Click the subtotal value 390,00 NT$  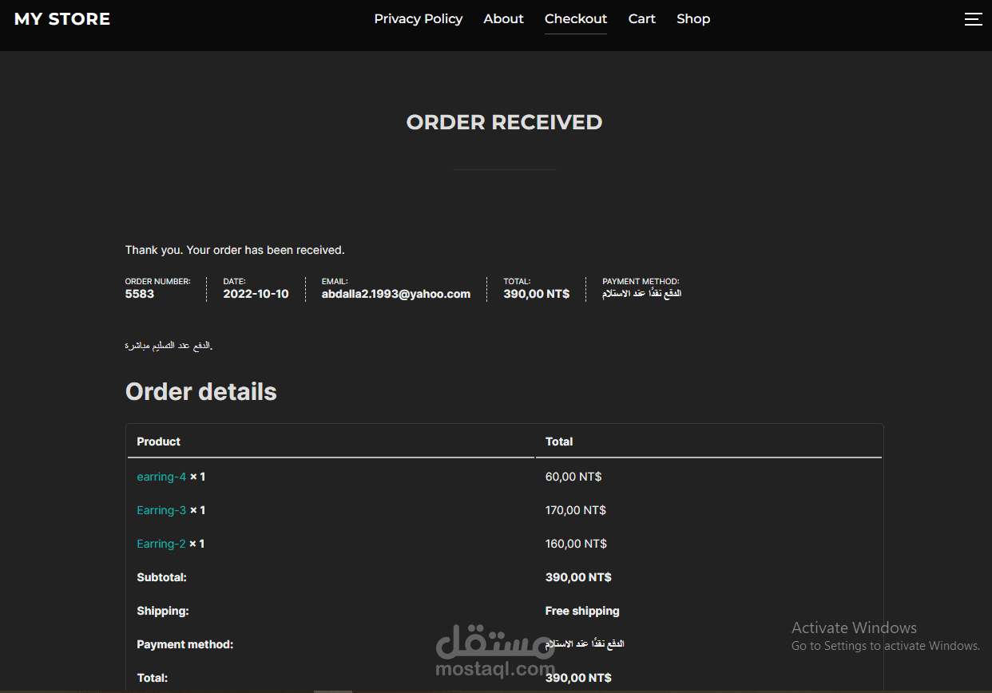pos(578,577)
